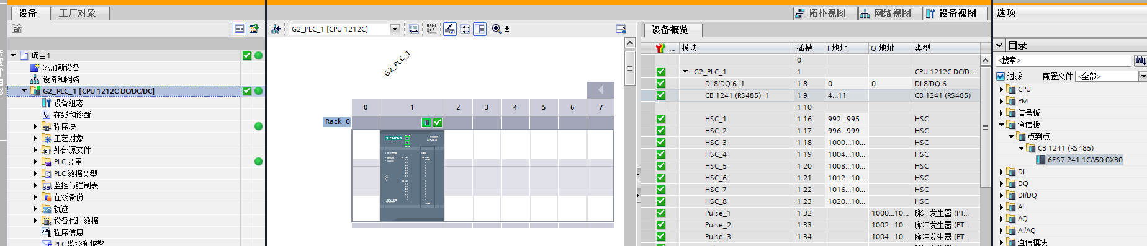Toggle the overview details view icon in project tree
Image resolution: width=1147 pixels, height=246 pixels.
(x=240, y=29)
